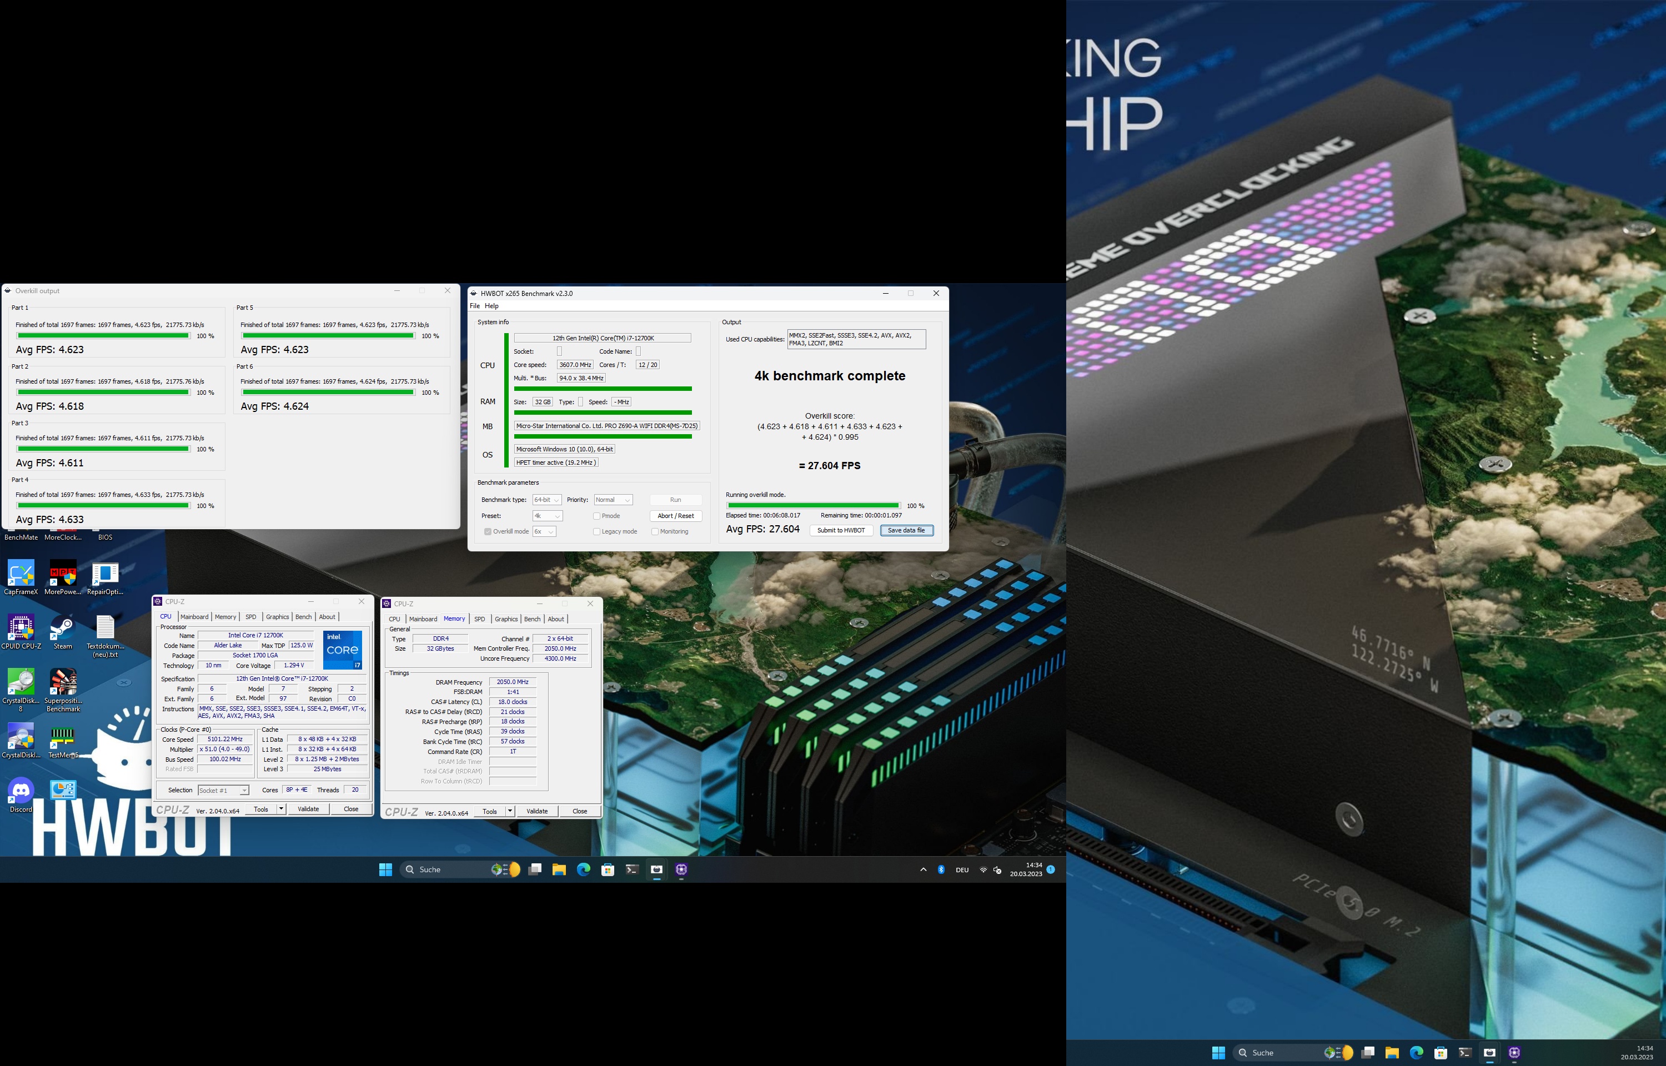The width and height of the screenshot is (1666, 1066).
Task: Click Close in the CPU-Z Memory window
Action: [580, 811]
